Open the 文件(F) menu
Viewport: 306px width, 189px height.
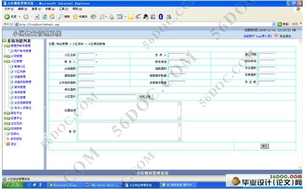9,9
